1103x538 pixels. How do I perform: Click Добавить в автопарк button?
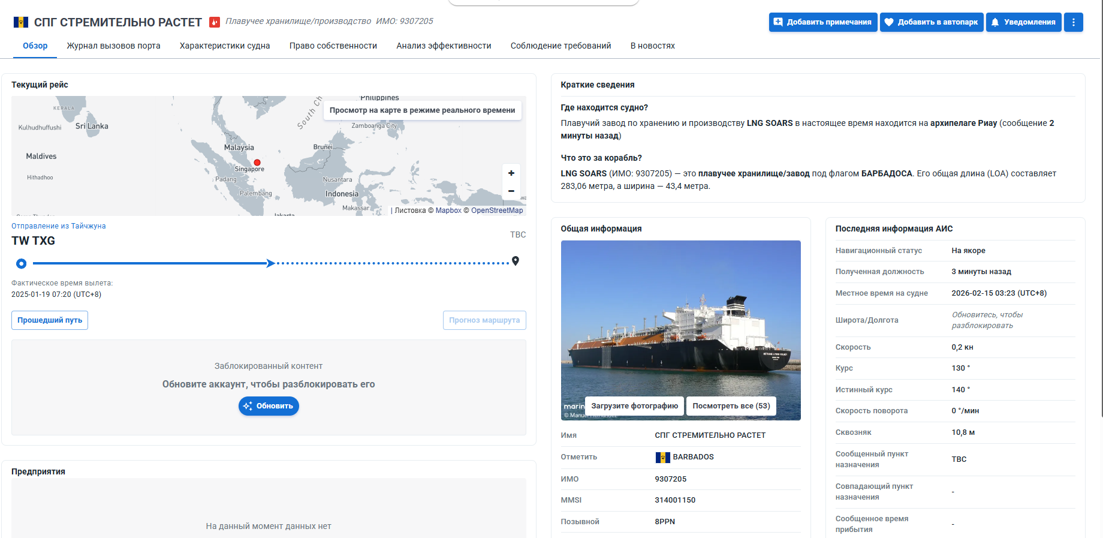point(931,22)
